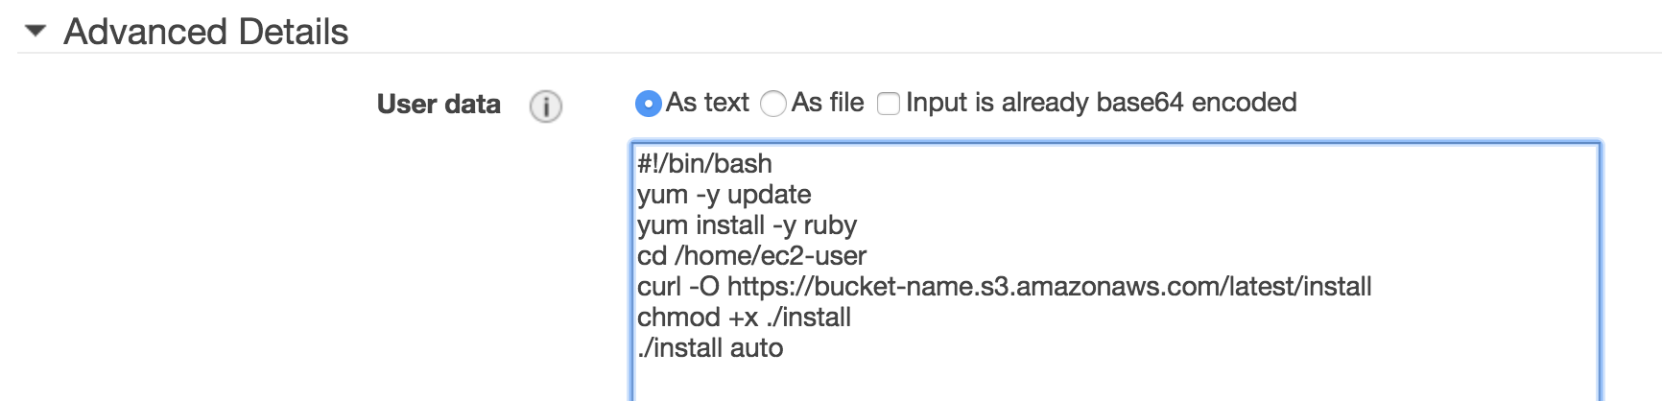Click the 'yum install -y ruby' line
1662x401 pixels.
(x=747, y=225)
